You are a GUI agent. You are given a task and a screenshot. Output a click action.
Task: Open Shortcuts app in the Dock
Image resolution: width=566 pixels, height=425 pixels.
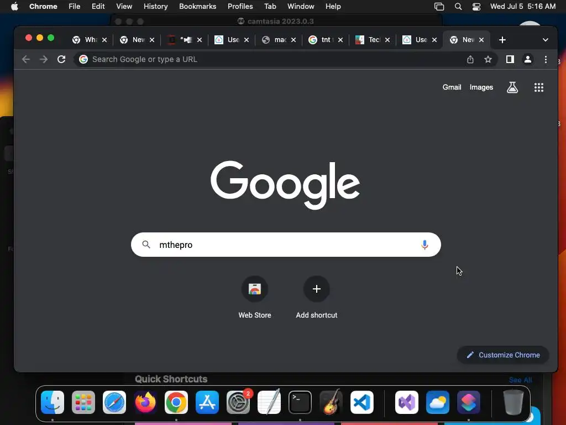coord(469,402)
